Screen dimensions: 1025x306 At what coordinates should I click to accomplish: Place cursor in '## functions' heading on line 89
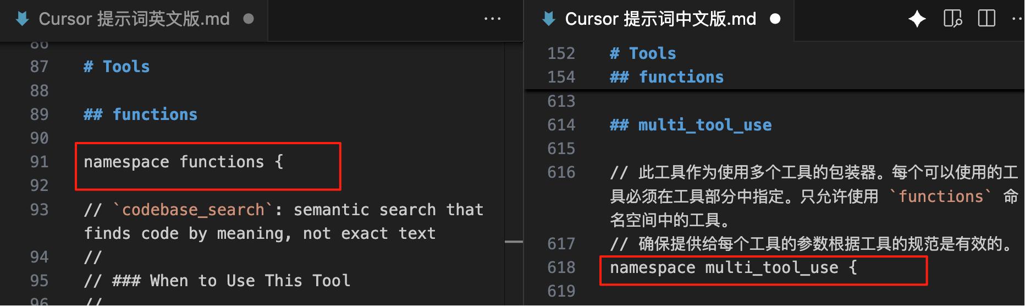(140, 114)
